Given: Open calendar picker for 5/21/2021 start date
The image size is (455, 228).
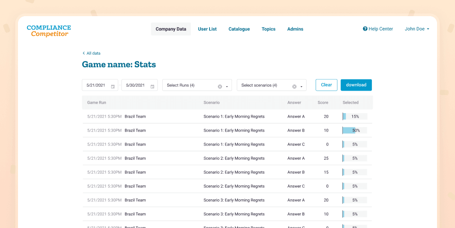Looking at the screenshot, I should [113, 86].
